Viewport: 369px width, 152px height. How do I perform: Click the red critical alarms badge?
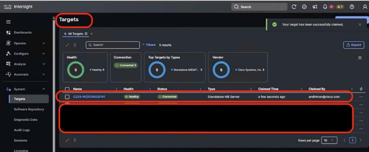pyautogui.click(x=332, y=7)
